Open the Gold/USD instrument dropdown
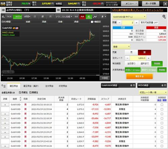168x149 pixels. tap(129, 17)
